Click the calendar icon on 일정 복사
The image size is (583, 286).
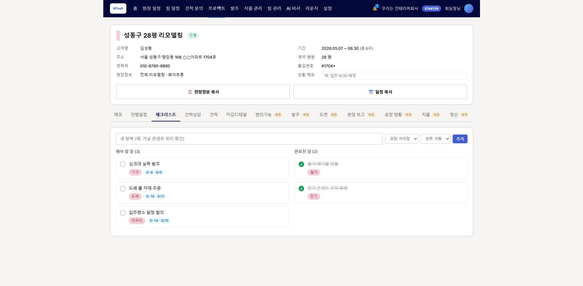tap(371, 92)
